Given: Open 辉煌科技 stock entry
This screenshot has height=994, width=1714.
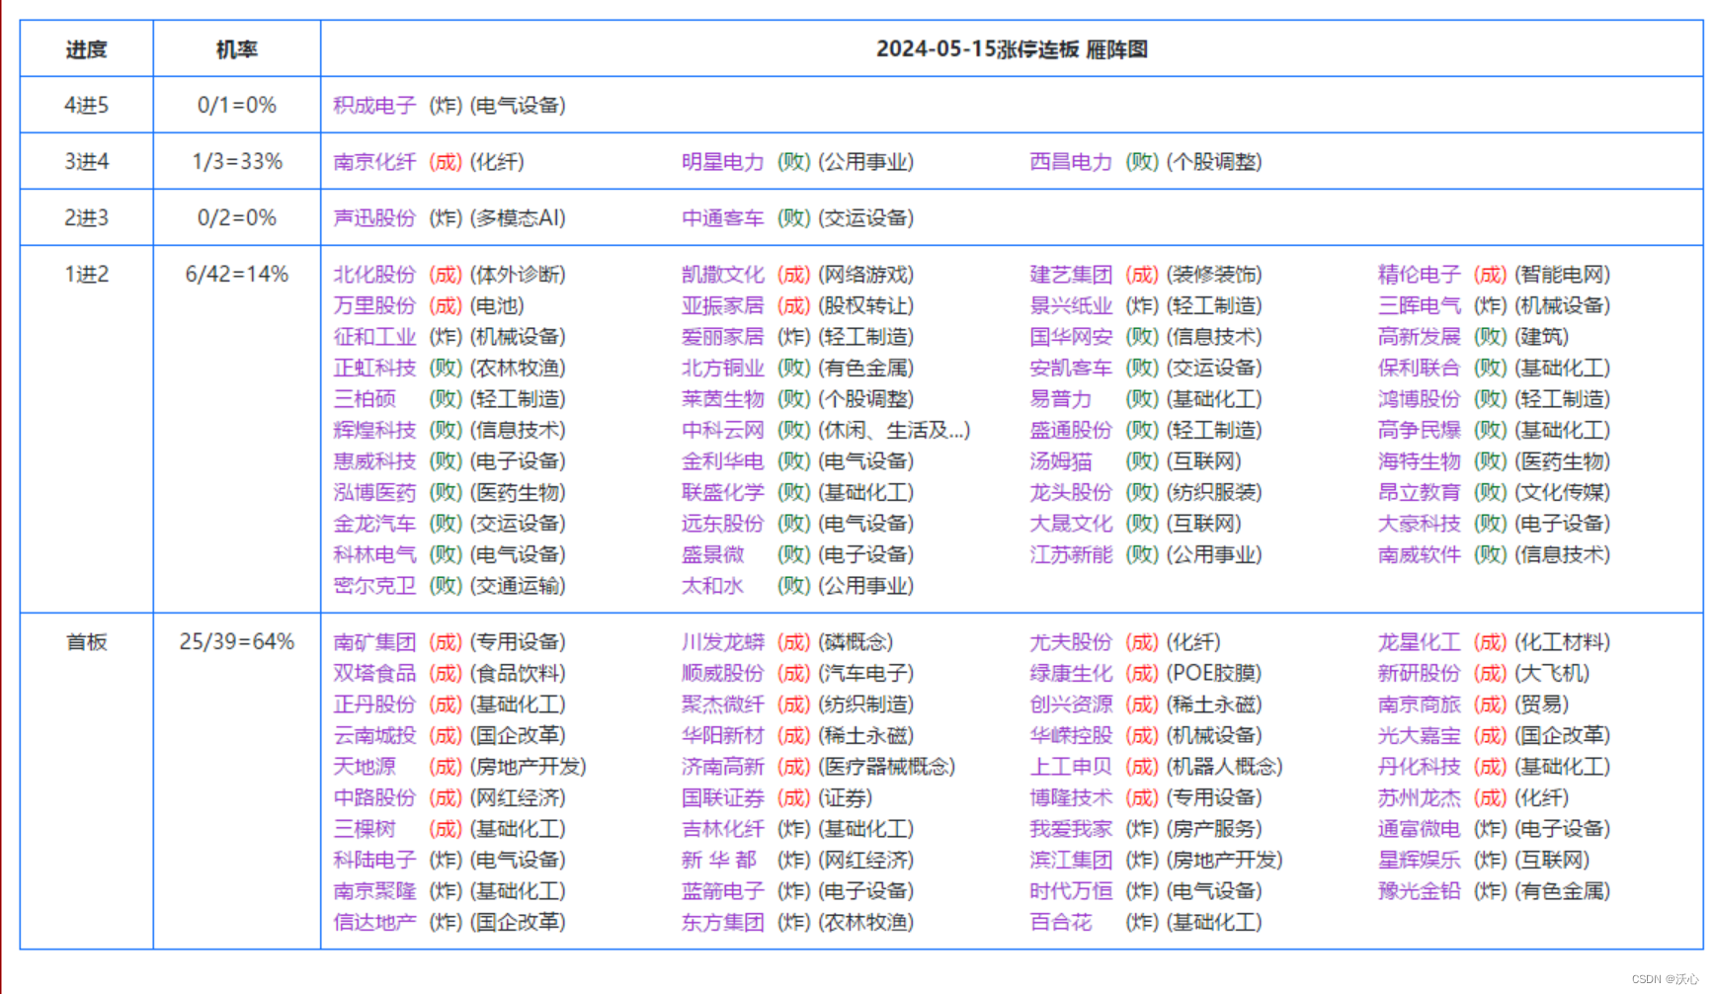Looking at the screenshot, I should [374, 430].
